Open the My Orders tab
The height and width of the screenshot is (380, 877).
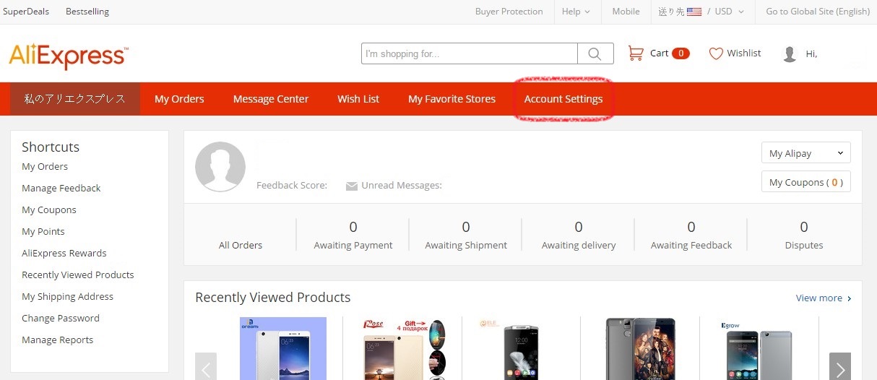(x=179, y=99)
